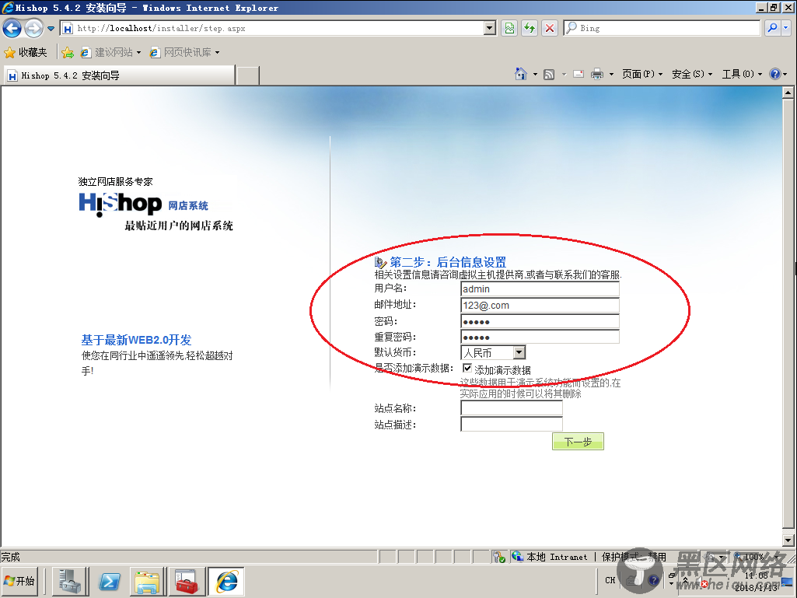797x598 pixels.
Task: Click the search magnifier button
Action: coord(773,29)
